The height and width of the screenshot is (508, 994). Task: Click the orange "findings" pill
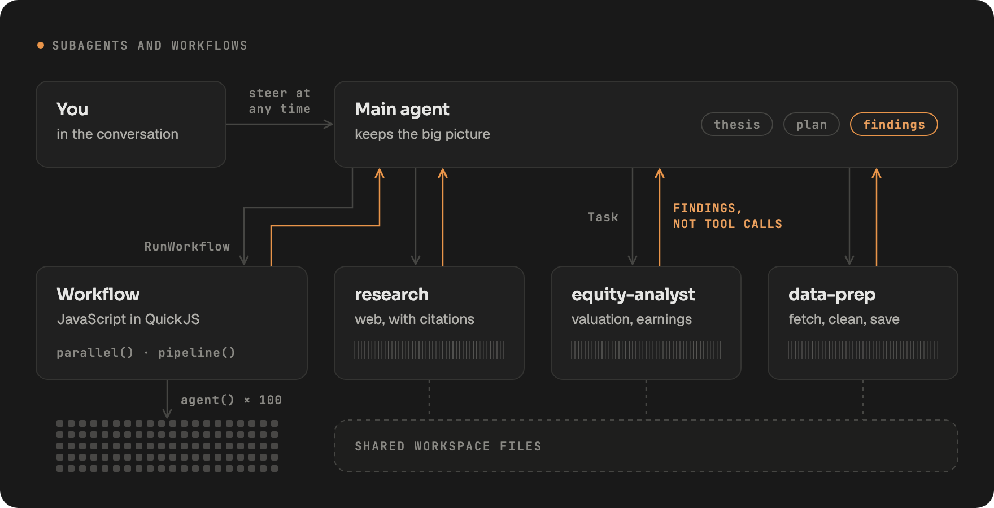pos(894,124)
